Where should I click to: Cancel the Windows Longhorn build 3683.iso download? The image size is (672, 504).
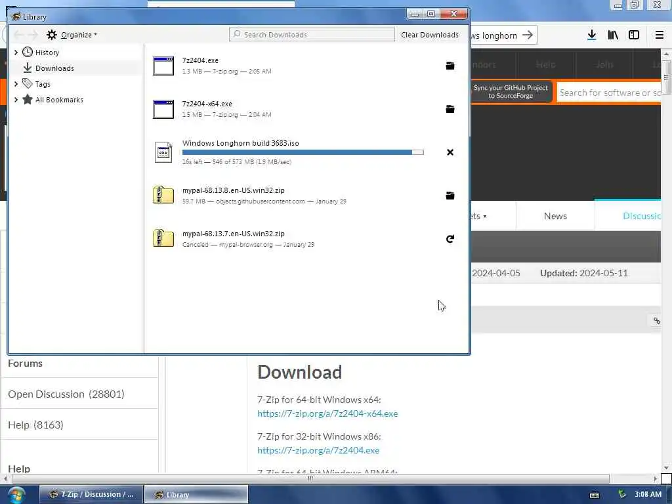point(450,152)
